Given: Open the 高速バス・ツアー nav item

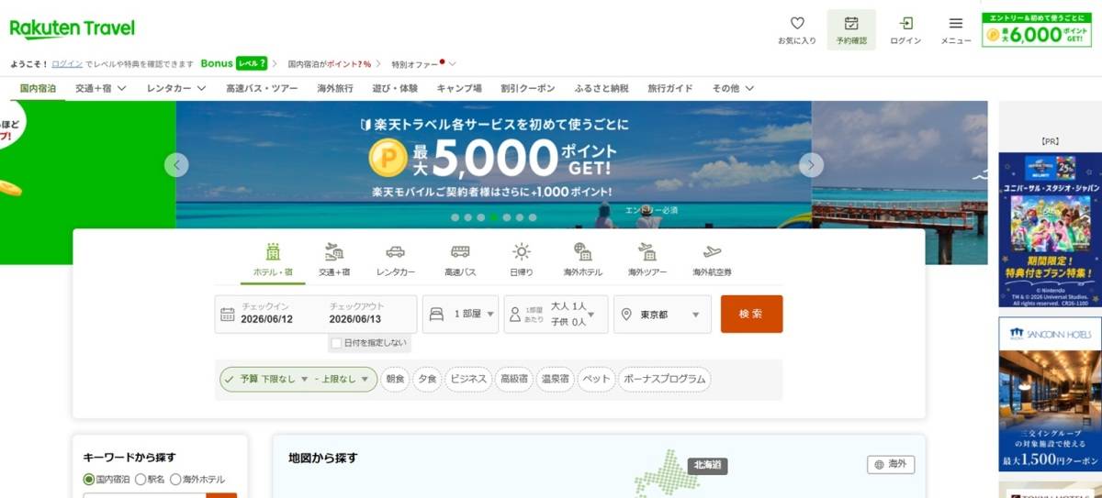Looking at the screenshot, I should [262, 88].
